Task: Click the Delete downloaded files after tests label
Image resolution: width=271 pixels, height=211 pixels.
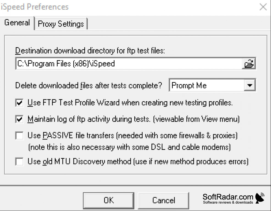Action: tap(89, 85)
